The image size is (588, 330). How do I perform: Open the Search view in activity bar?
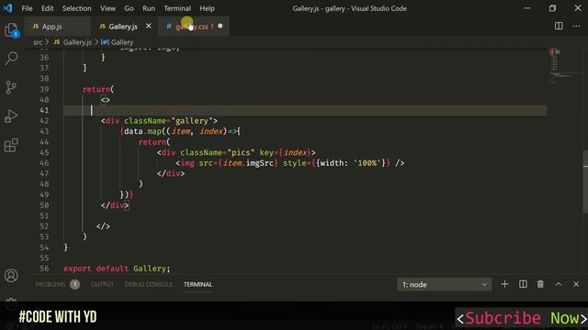tap(11, 59)
